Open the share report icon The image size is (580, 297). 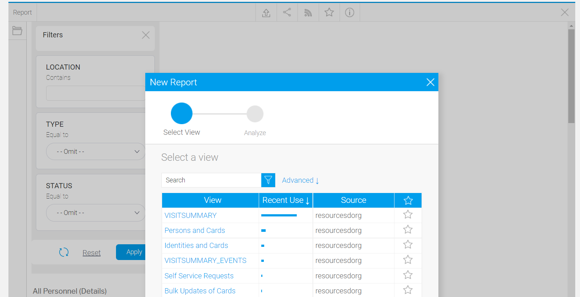287,12
